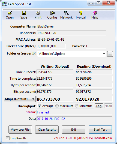Click the Reading (Download) column header
117x144 pixels.
[x=94, y=66]
